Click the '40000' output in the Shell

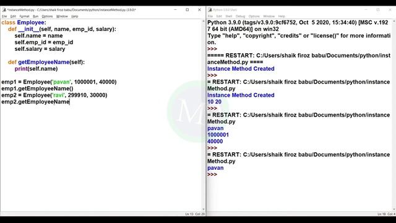[215, 141]
